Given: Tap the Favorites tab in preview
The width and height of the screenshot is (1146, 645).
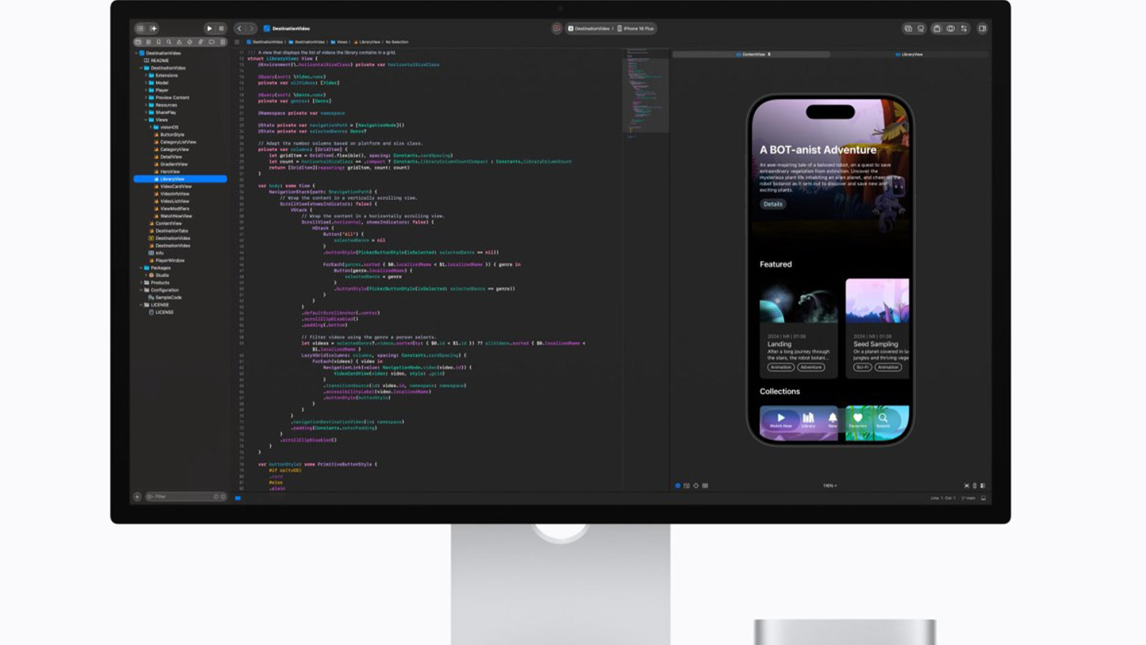Looking at the screenshot, I should (857, 420).
